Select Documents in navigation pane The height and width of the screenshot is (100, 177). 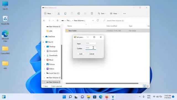(52, 51)
